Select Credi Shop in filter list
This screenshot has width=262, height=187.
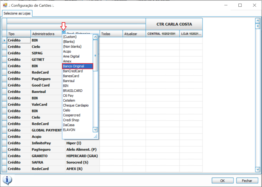pos(78,120)
